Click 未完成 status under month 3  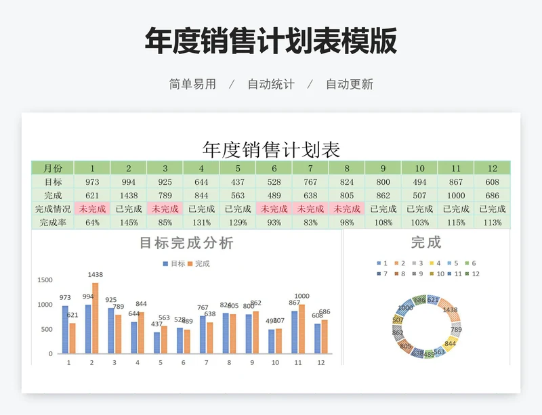tap(165, 209)
